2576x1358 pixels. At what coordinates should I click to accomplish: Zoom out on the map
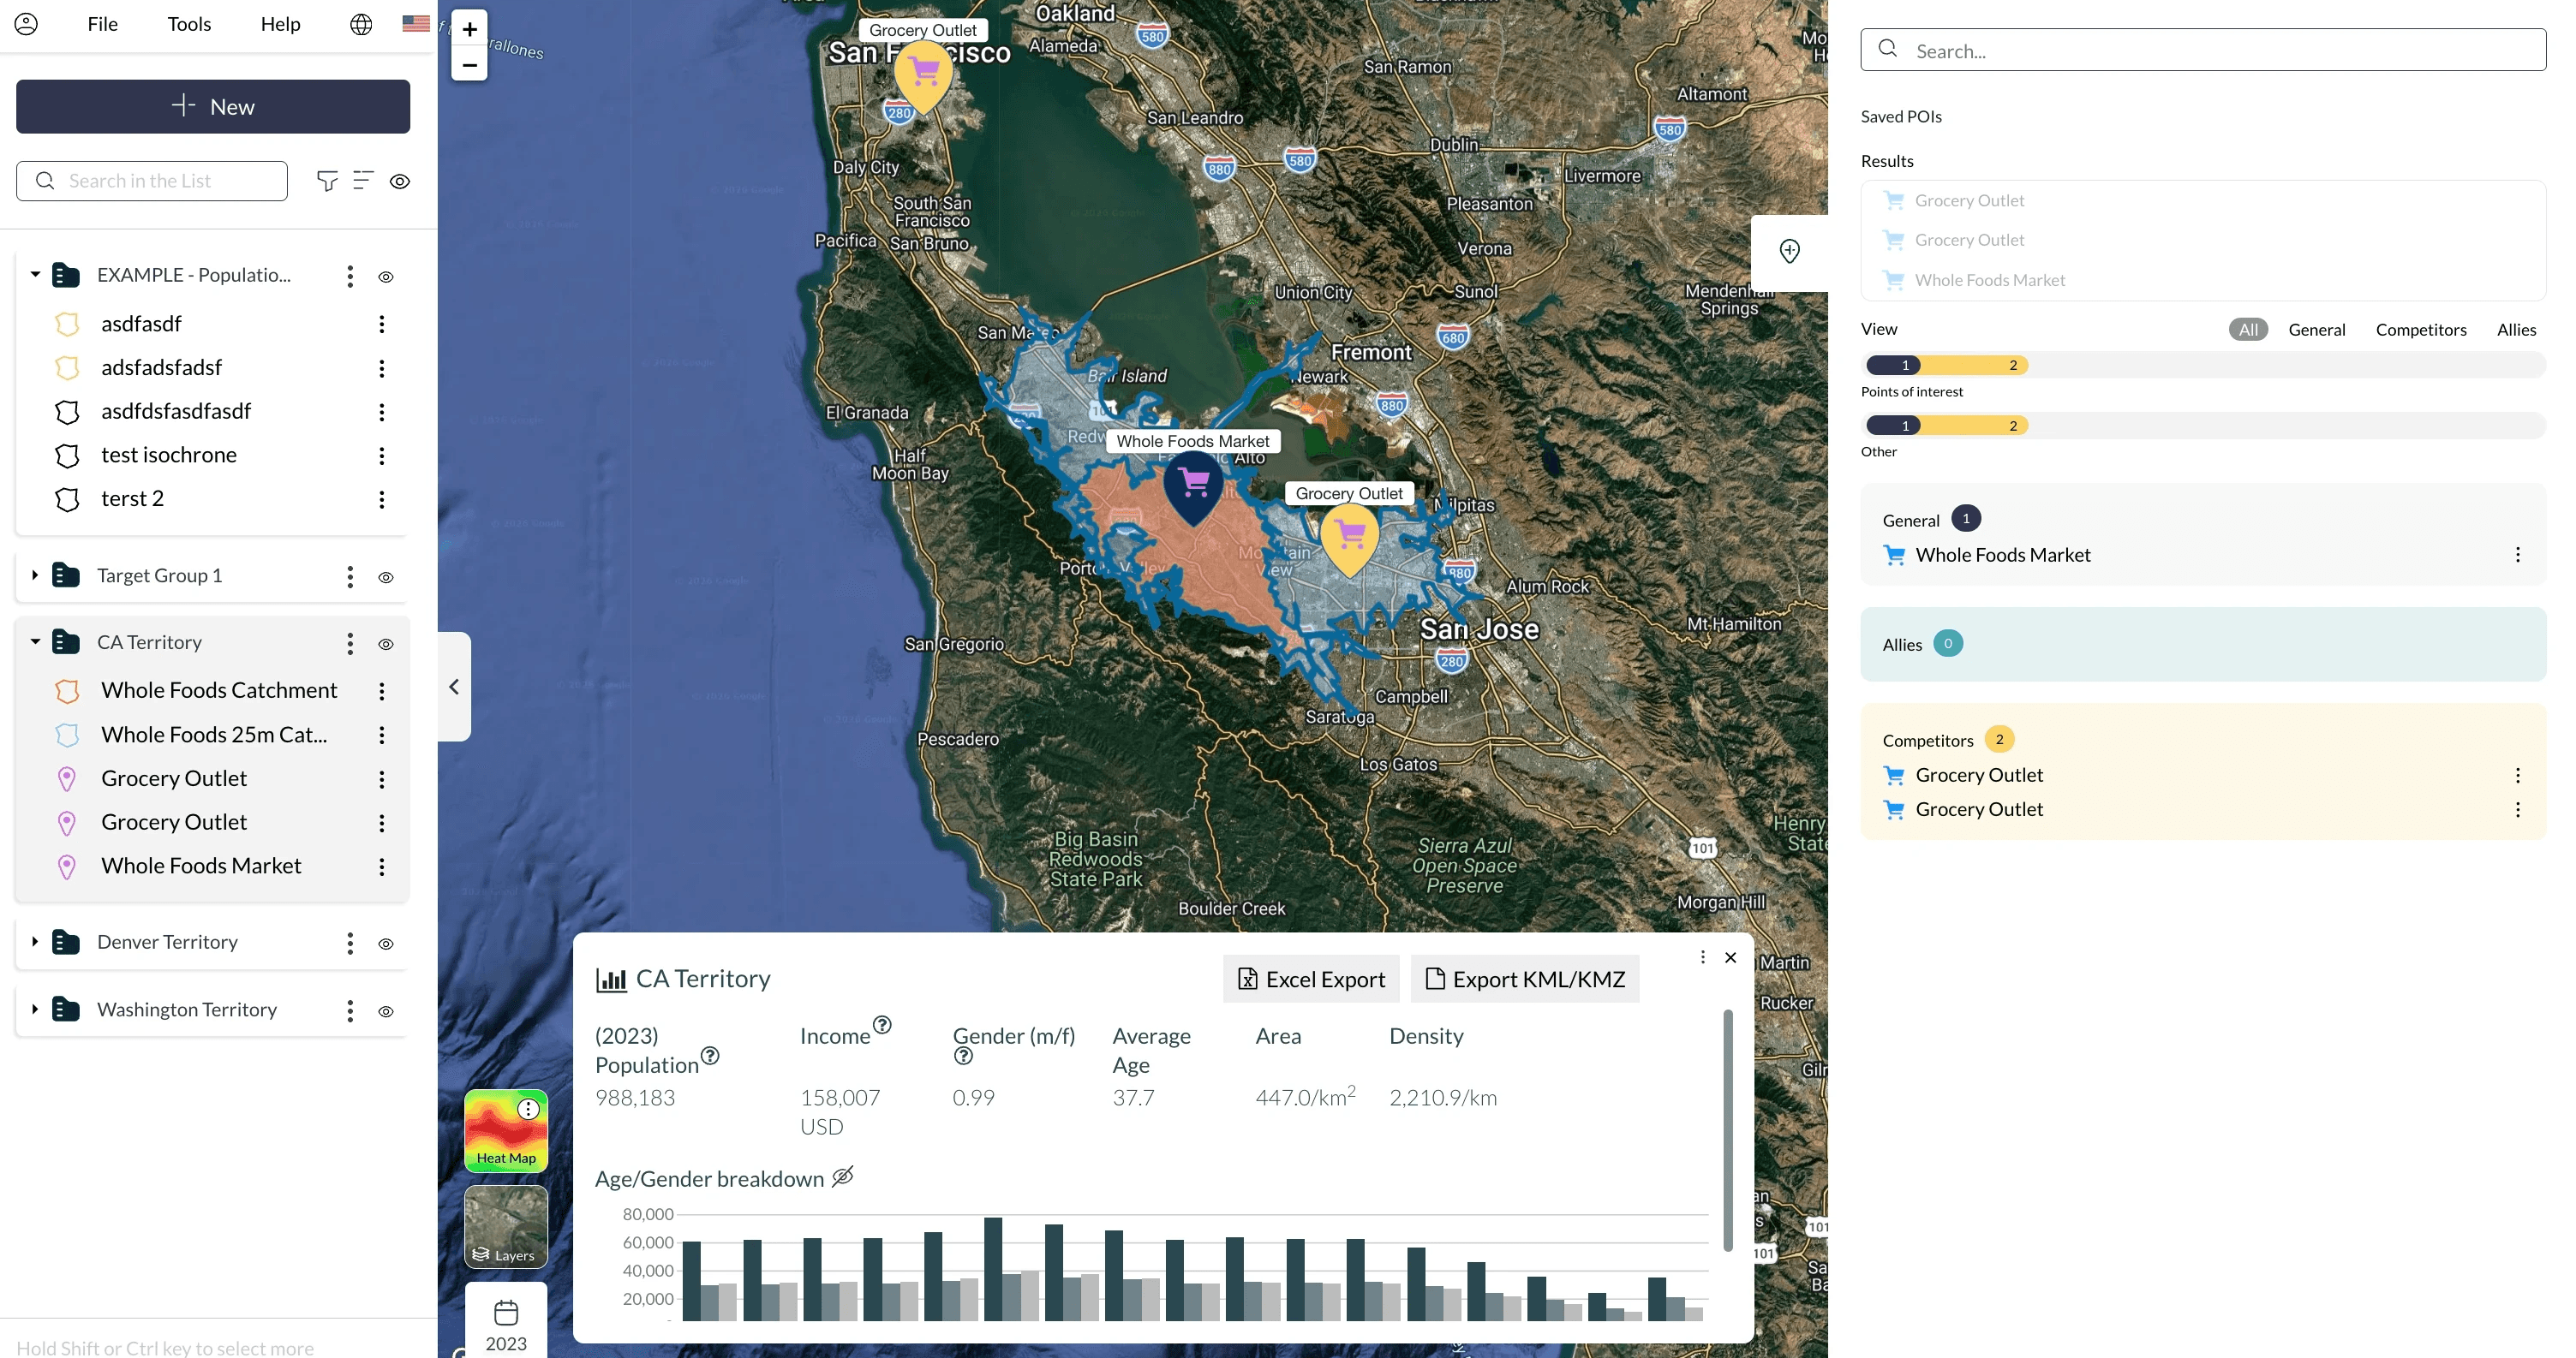pos(469,65)
